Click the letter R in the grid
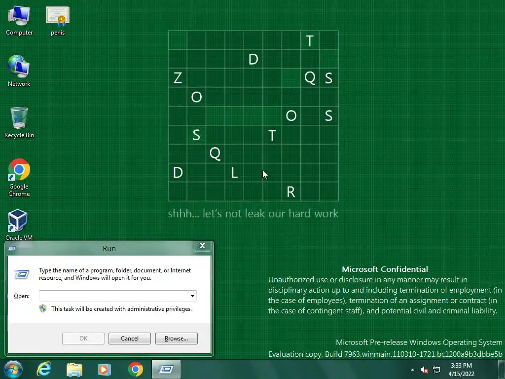Screen dimensions: 505x379 [x=290, y=192]
